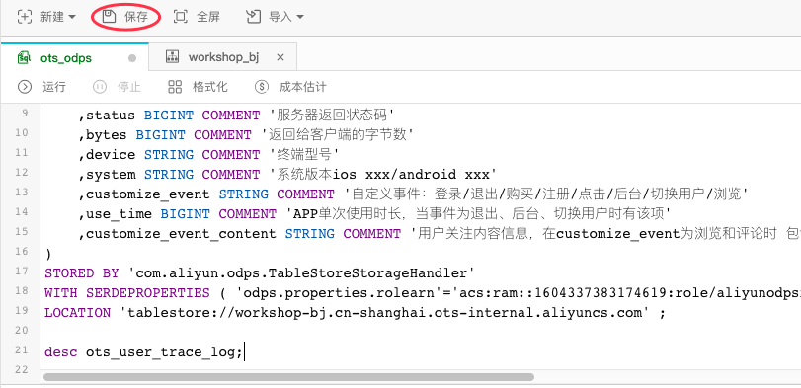Click the unsaved dot on ots_odps tab
The width and height of the screenshot is (801, 388).
coord(132,58)
